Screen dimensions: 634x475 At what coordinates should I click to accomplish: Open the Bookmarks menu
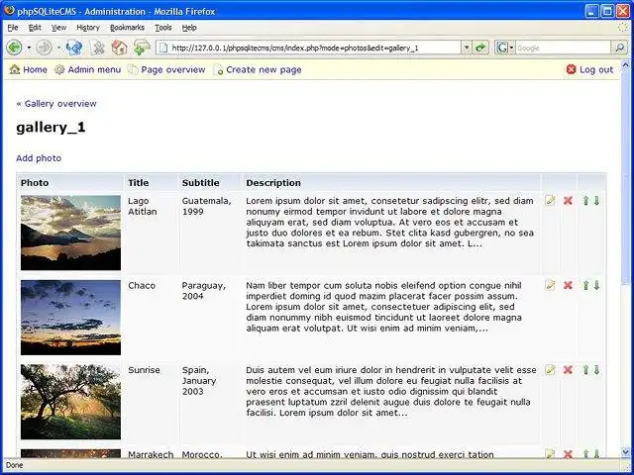[x=127, y=28]
